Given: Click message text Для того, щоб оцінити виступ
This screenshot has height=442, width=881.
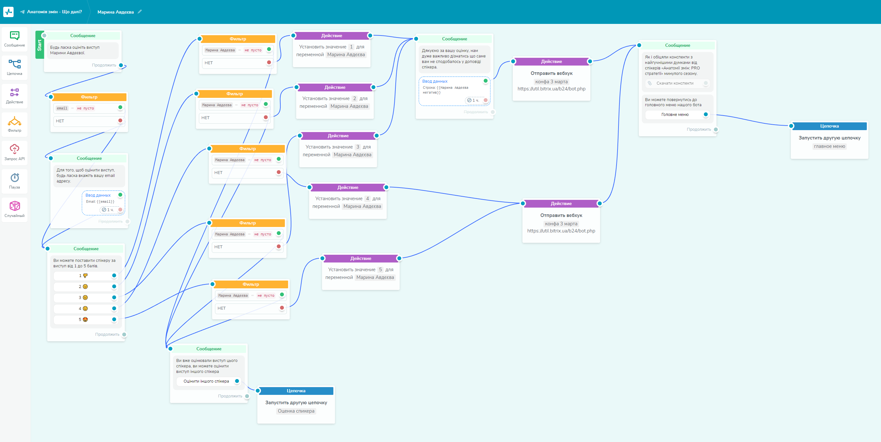Looking at the screenshot, I should [x=85, y=176].
